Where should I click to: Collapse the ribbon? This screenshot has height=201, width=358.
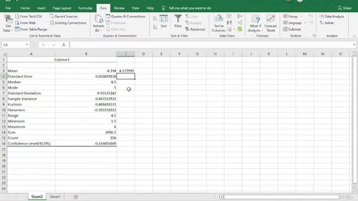pyautogui.click(x=354, y=36)
